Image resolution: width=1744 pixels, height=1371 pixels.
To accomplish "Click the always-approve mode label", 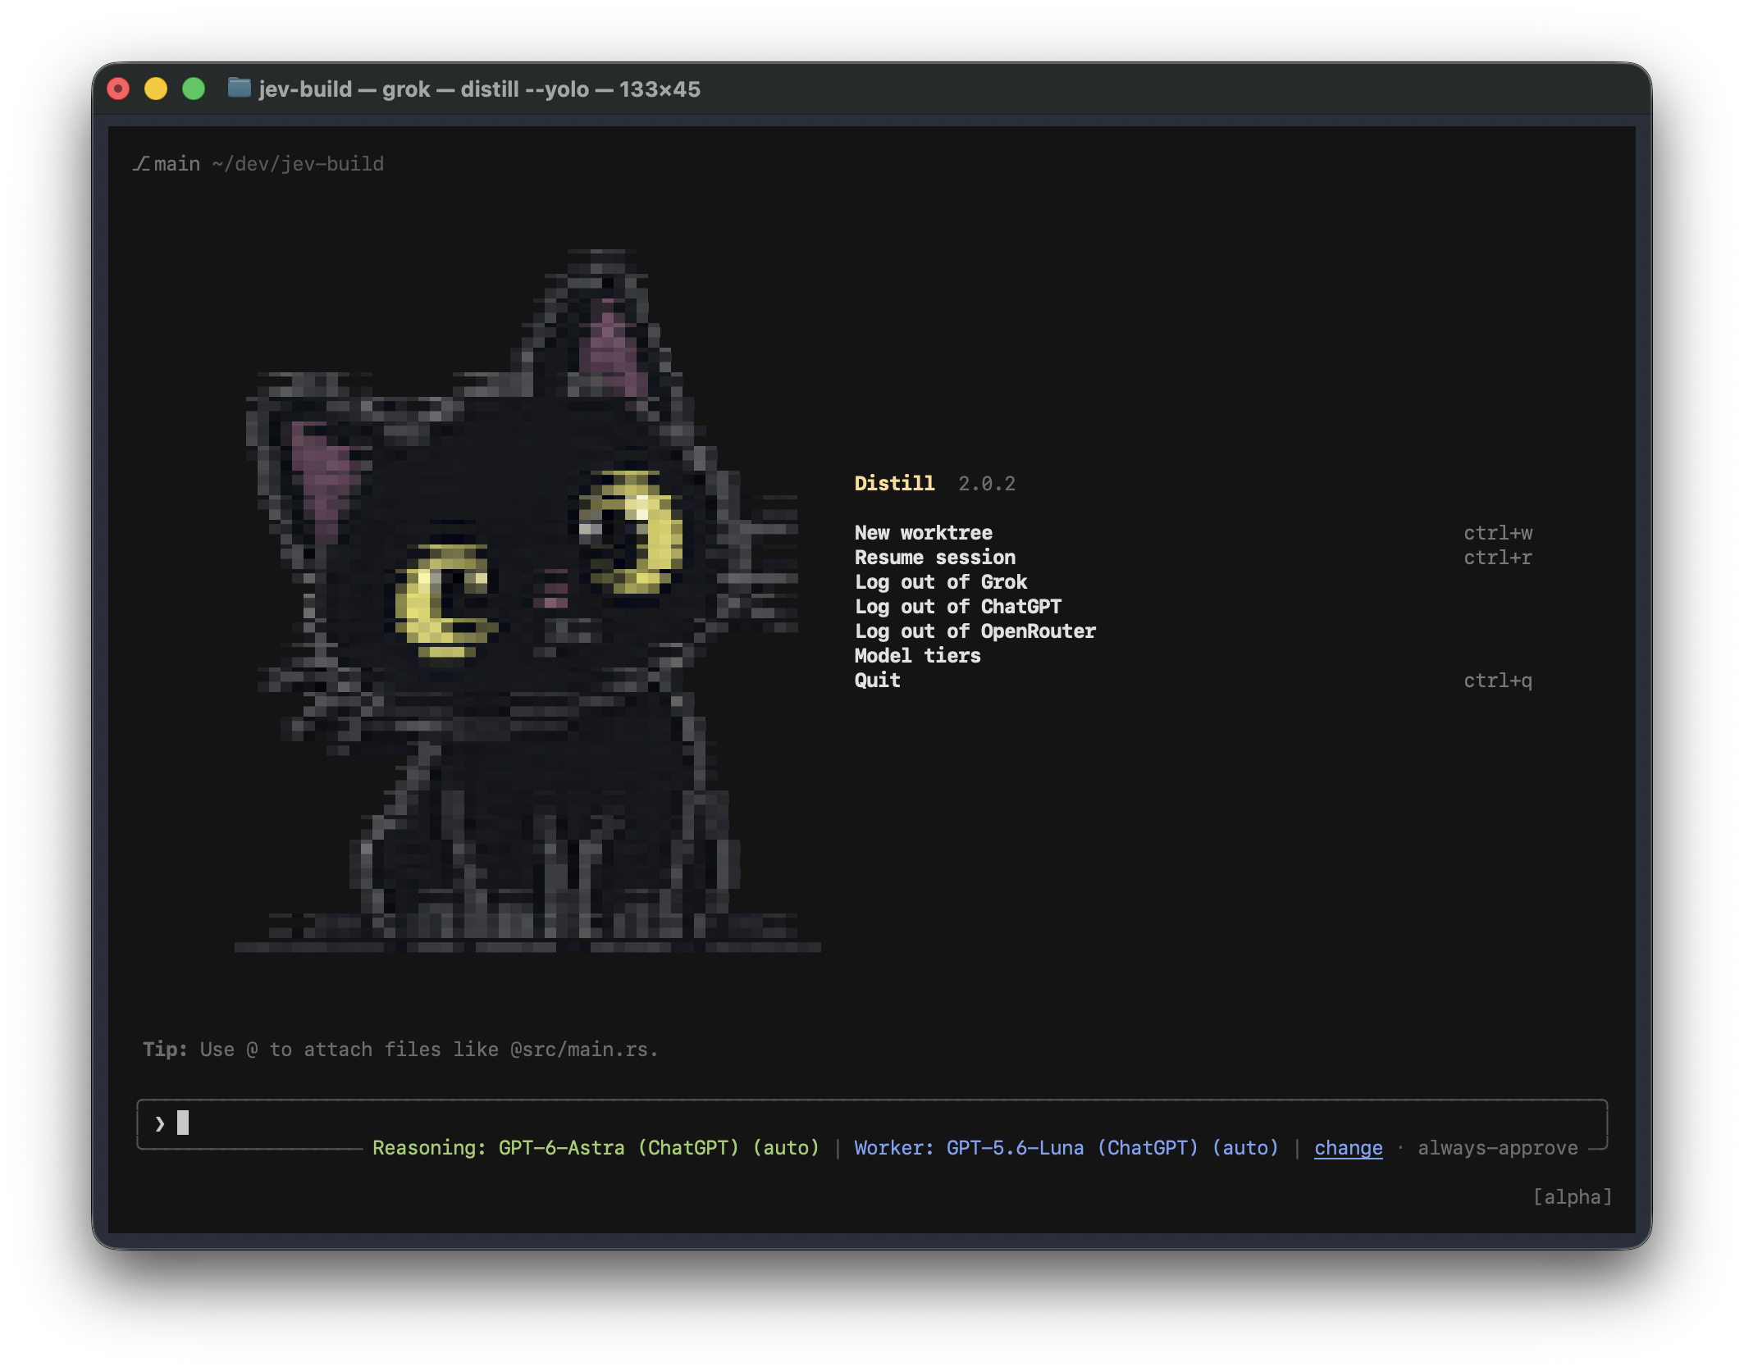I will pos(1497,1148).
